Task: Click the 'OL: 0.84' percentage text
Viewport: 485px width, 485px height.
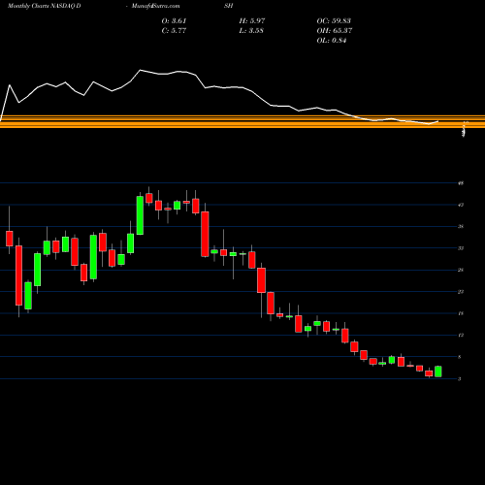Action: tap(332, 41)
